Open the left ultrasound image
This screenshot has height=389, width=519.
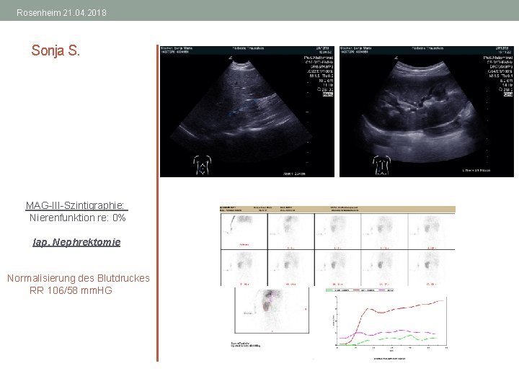(x=247, y=112)
